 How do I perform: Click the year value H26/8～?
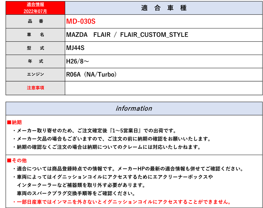[78, 61]
